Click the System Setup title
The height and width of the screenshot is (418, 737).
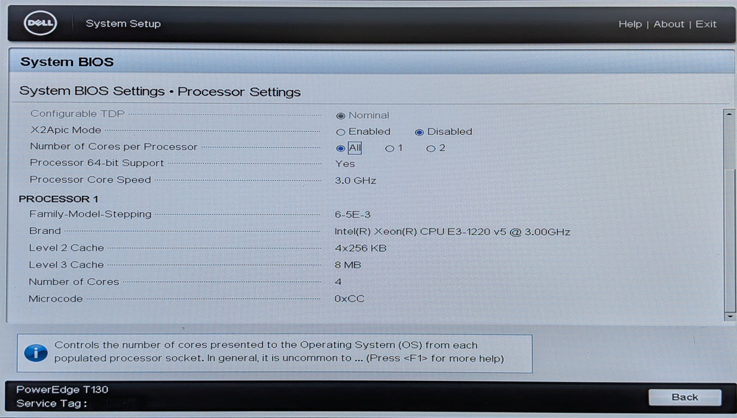[x=123, y=24]
